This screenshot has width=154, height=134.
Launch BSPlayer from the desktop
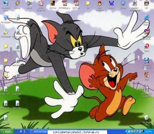point(123,3)
